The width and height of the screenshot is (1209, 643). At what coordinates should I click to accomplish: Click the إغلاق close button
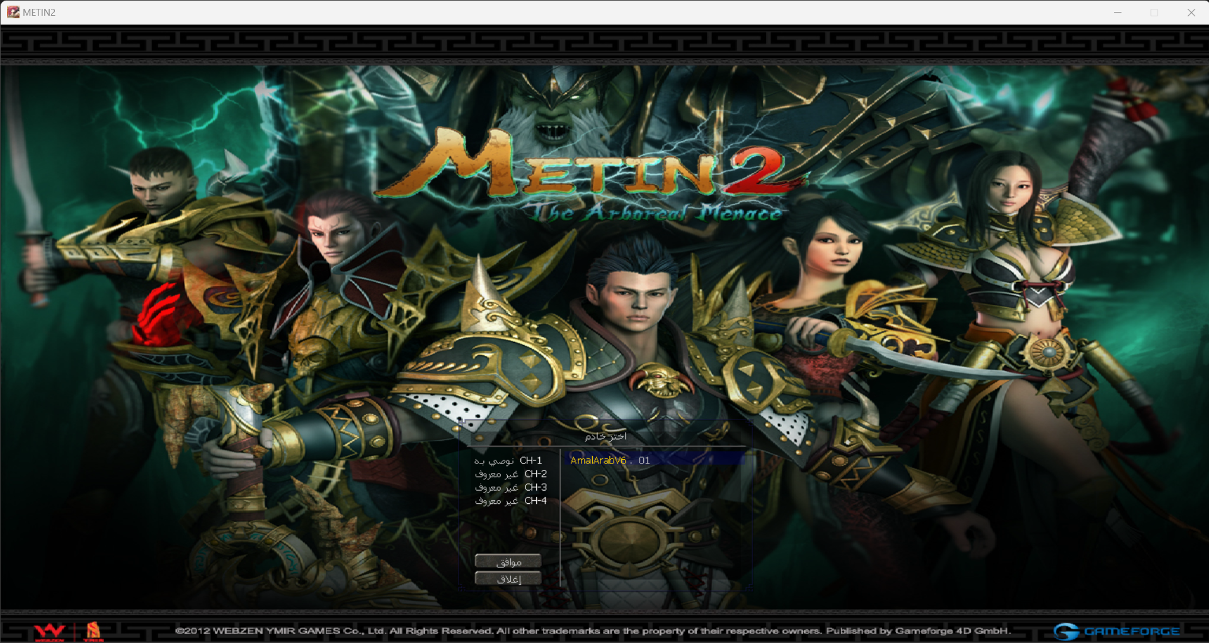pos(508,579)
